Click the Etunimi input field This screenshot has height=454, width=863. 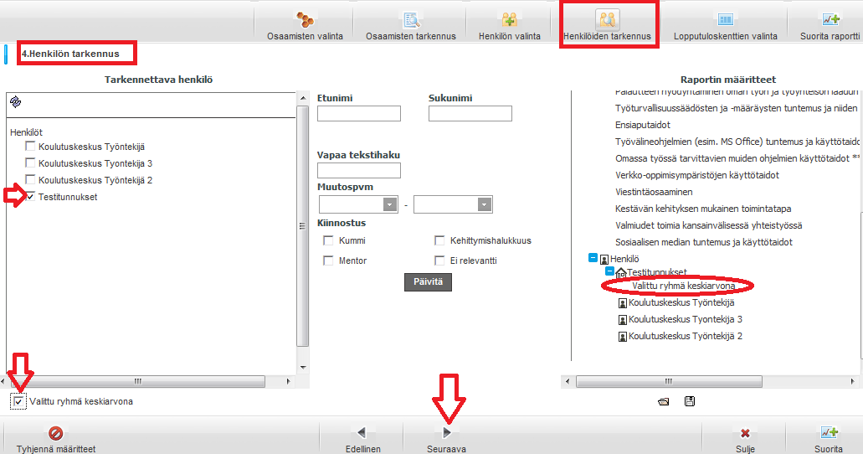coord(359,114)
